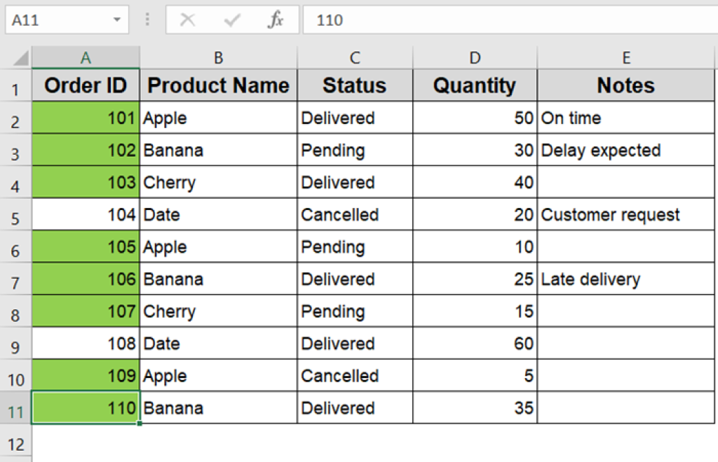This screenshot has height=462, width=718.
Task: Select the Cancelled status cell for order 104
Action: (x=354, y=214)
